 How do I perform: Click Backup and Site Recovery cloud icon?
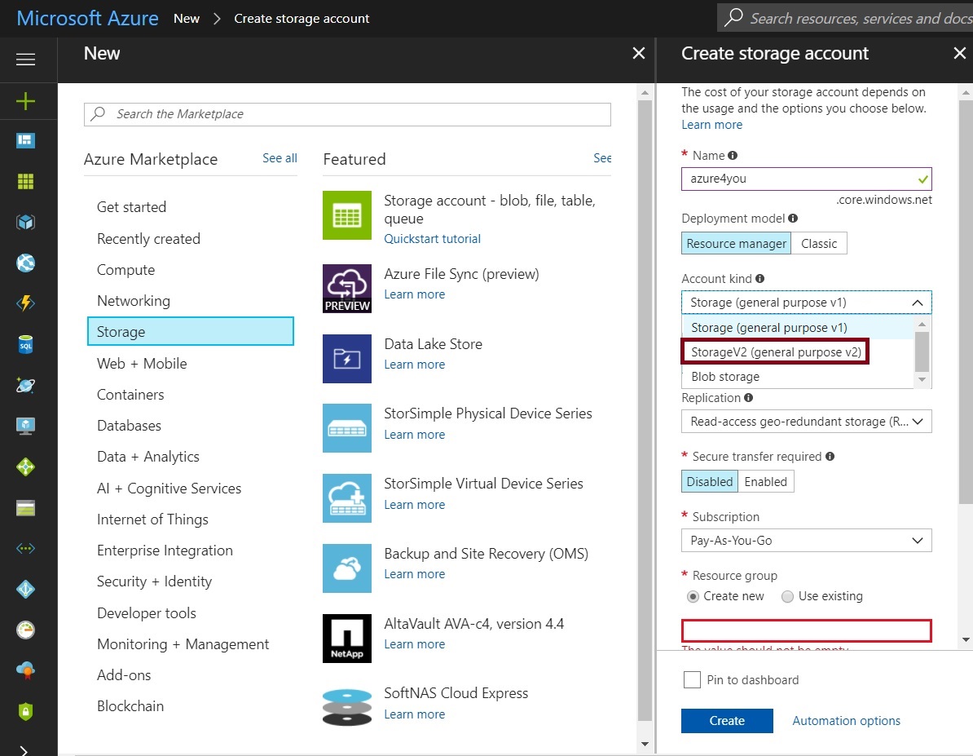tap(347, 568)
